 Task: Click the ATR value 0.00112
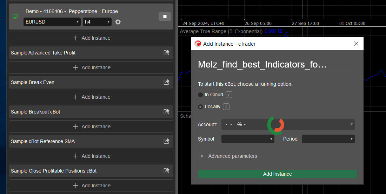[273, 31]
